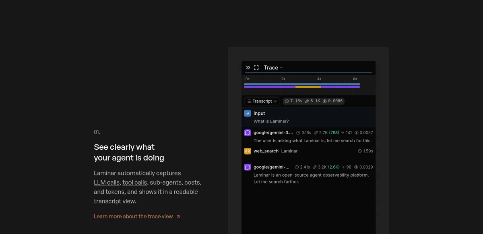Click the clock icon next to 7.18s

[287, 101]
